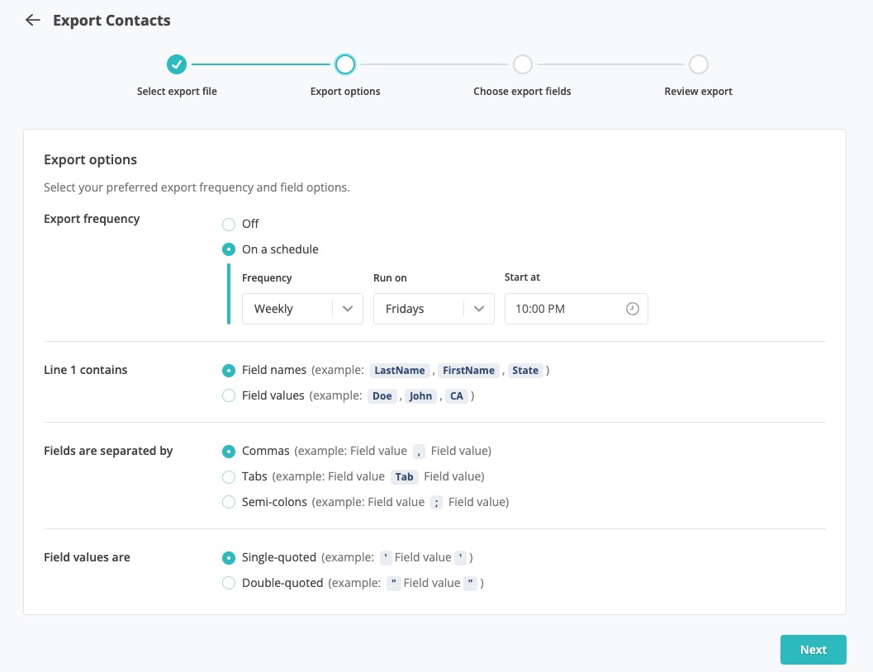Click the Next button
The width and height of the screenshot is (873, 672).
click(x=813, y=649)
